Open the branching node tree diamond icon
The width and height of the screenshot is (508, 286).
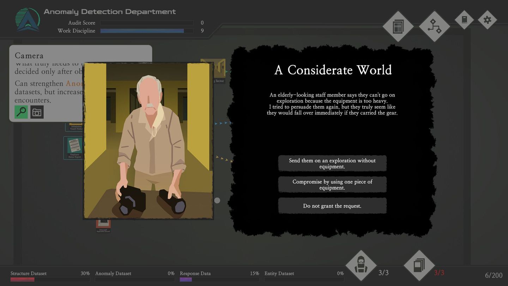coord(434,26)
